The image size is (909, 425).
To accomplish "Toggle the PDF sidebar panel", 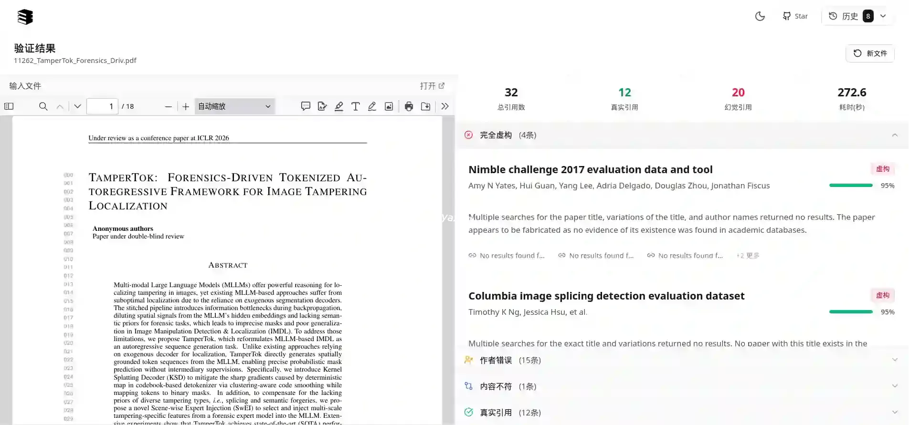I will [x=9, y=106].
